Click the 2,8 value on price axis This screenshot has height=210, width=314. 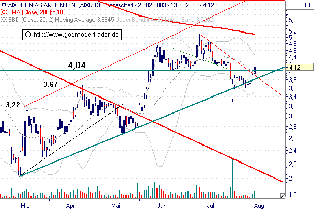pos(293,126)
